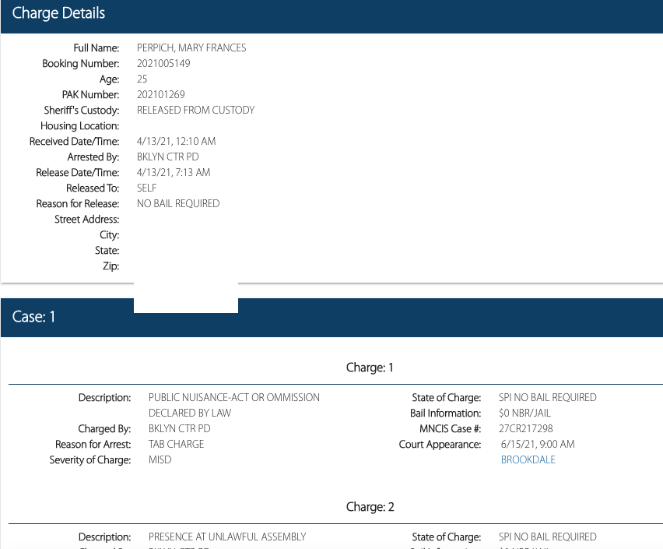Open the BROOKDALE court location link

click(x=528, y=459)
